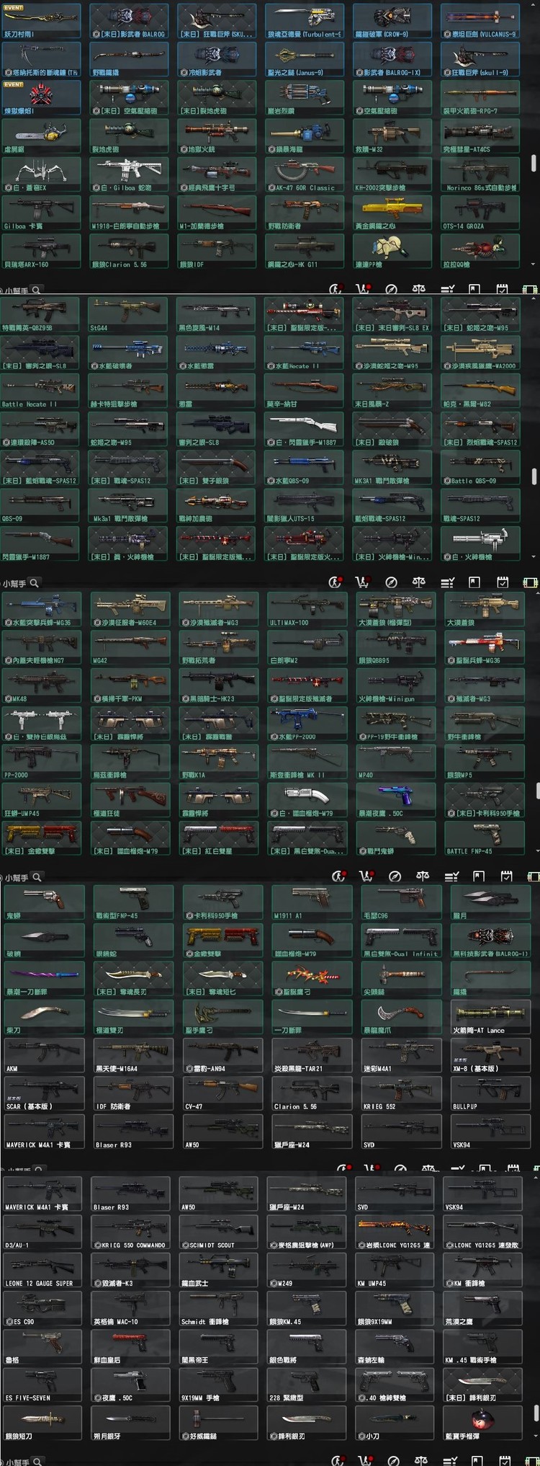Screen dimensions: 540x1466
Task: Choose the 鋼鐵之心-HK G11 rifle
Action: point(305,252)
